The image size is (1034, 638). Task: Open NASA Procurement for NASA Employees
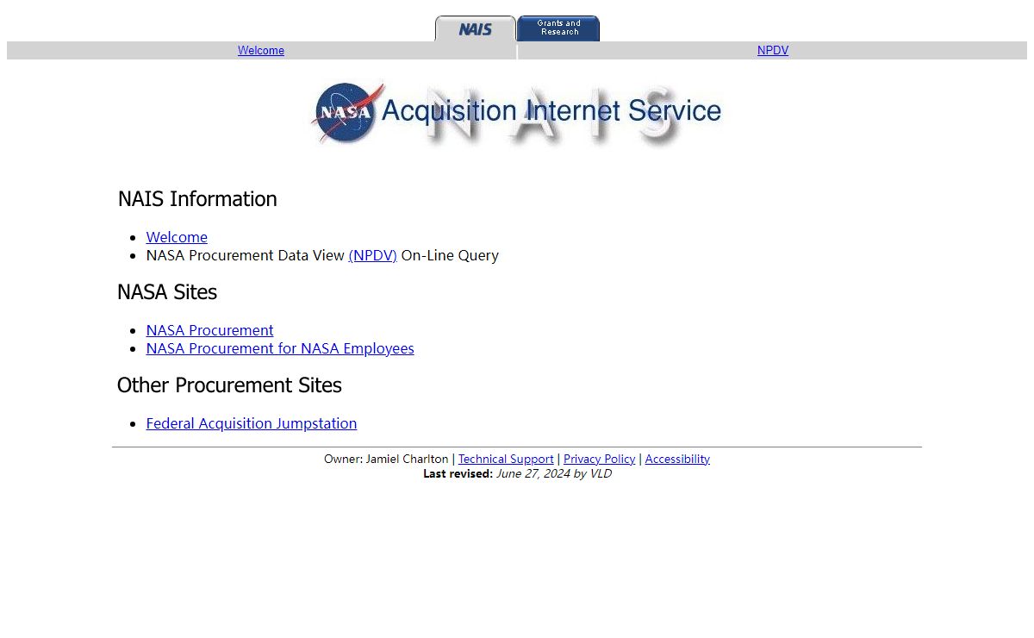280,348
